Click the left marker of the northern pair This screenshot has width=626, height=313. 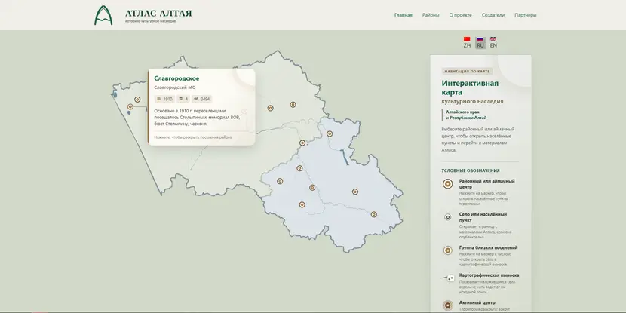coord(270,108)
